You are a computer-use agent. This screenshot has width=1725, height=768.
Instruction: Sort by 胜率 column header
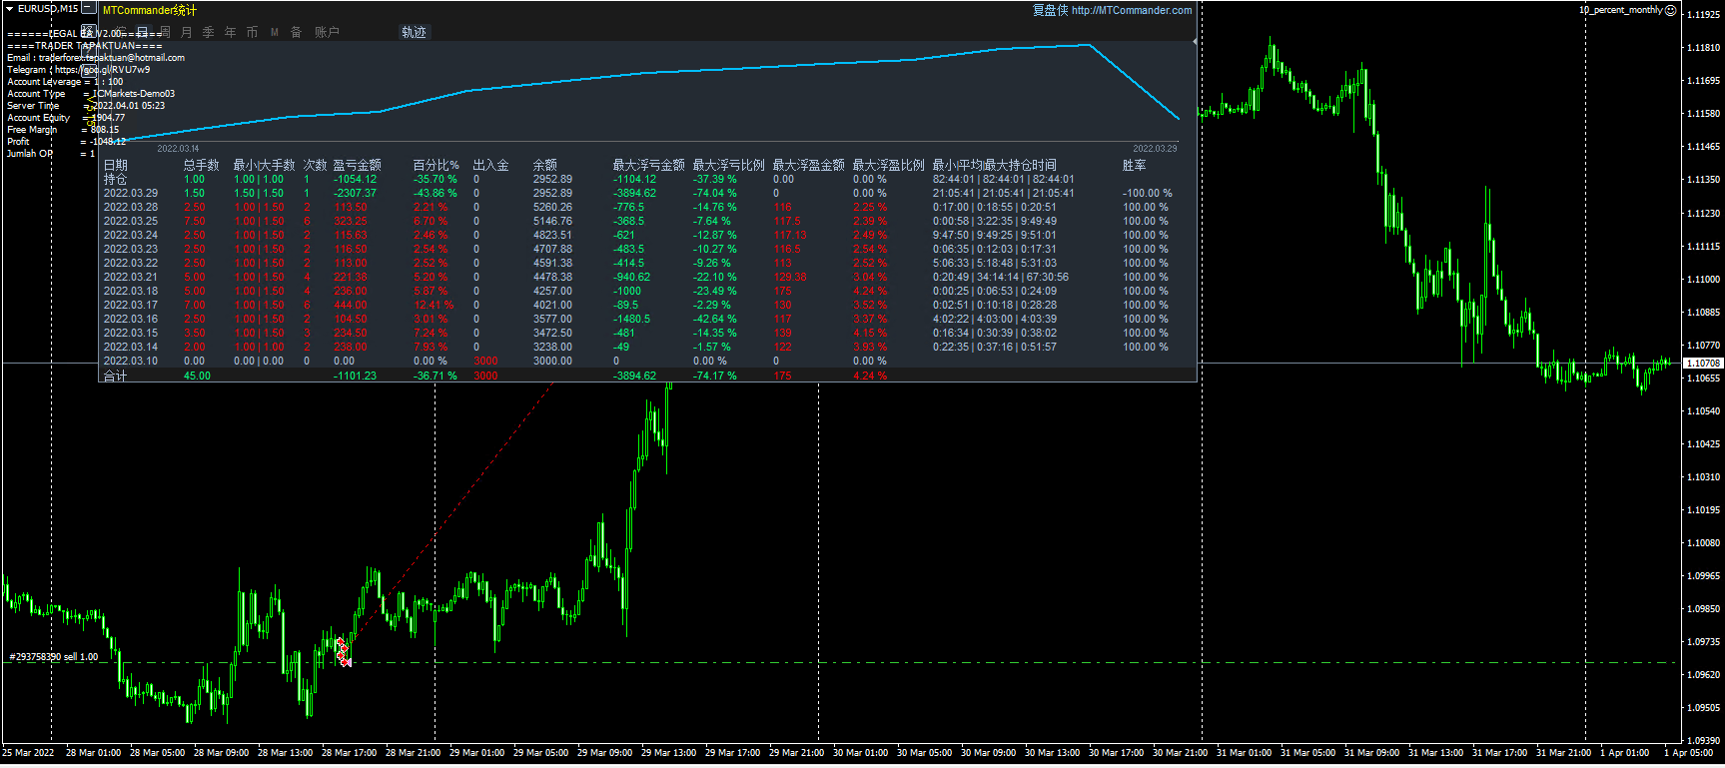click(x=1135, y=165)
